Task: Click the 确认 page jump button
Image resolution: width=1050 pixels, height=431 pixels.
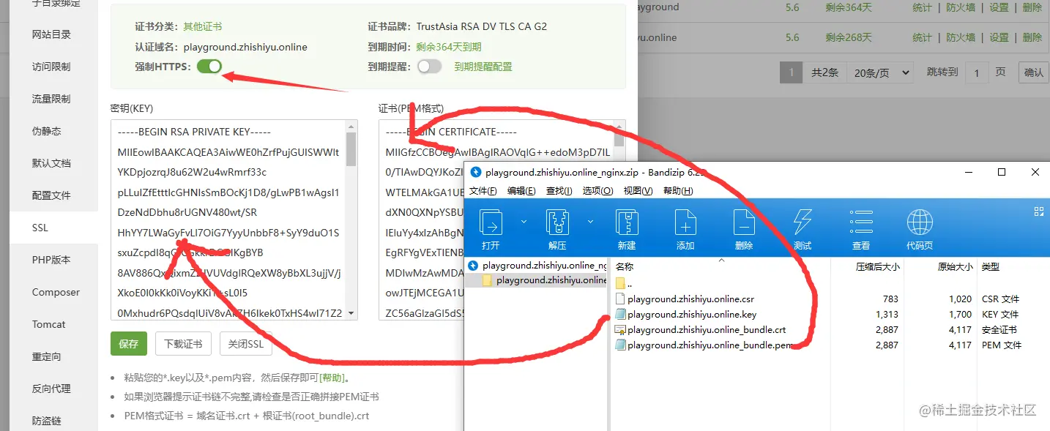Action: tap(1034, 72)
